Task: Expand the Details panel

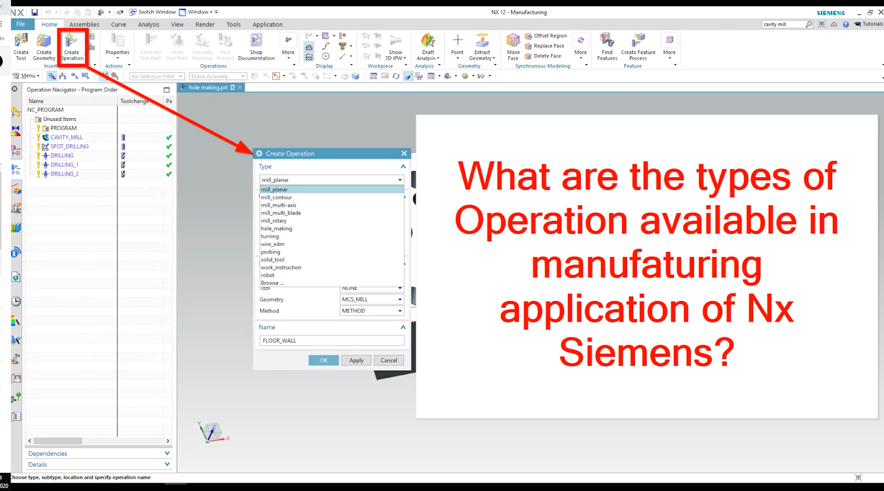Action: 99,464
